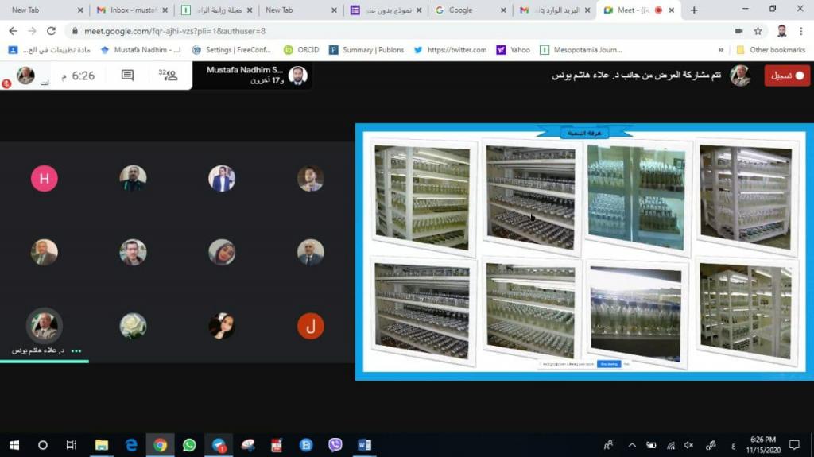Show the participants list icon
The image size is (814, 457).
[x=168, y=76]
